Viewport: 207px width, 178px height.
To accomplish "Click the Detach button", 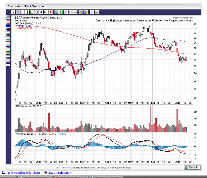I will 192,167.
